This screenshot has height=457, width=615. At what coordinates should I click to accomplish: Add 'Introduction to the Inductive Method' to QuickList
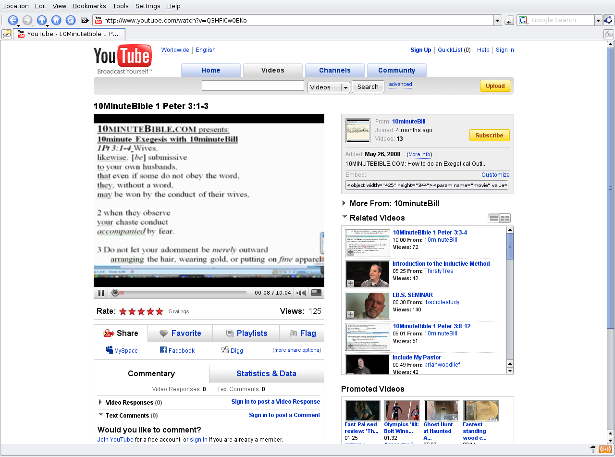pyautogui.click(x=351, y=284)
